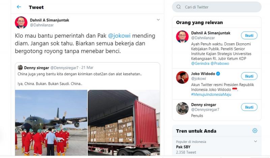Click Joko Widodo's verified badge

point(218,74)
